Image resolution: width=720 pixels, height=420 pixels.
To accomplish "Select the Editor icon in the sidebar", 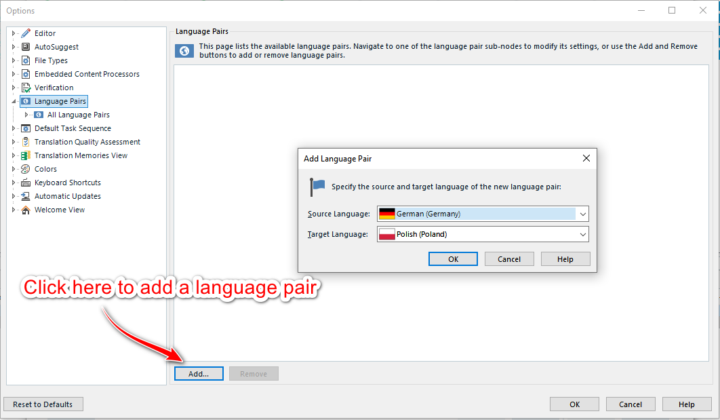I will [25, 33].
